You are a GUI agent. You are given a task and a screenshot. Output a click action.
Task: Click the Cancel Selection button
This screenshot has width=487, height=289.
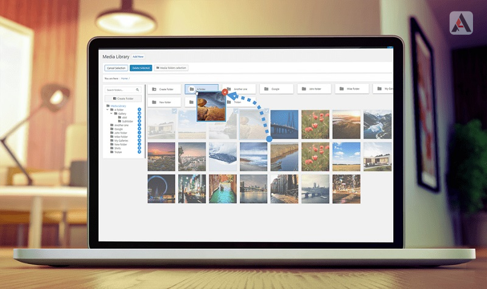pos(116,68)
